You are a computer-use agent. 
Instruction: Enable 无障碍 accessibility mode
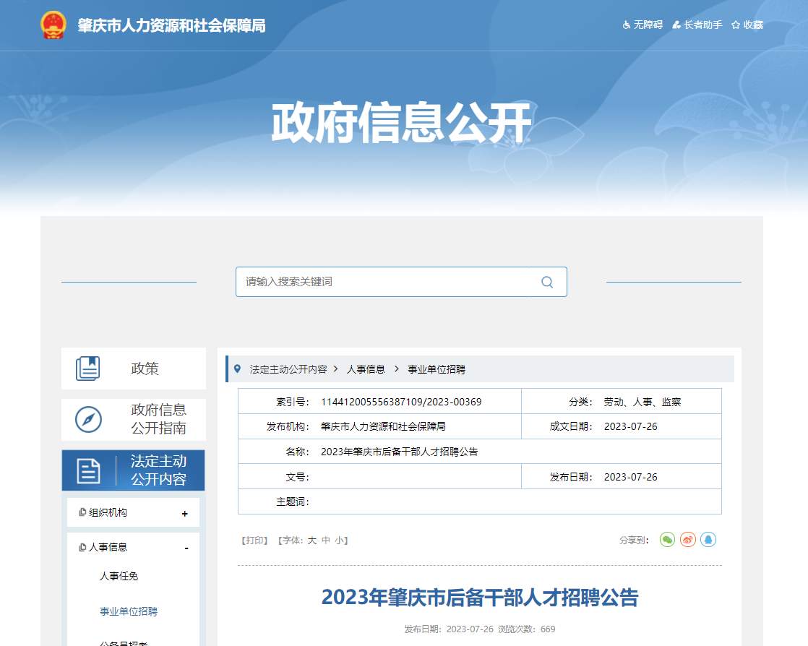pos(642,25)
